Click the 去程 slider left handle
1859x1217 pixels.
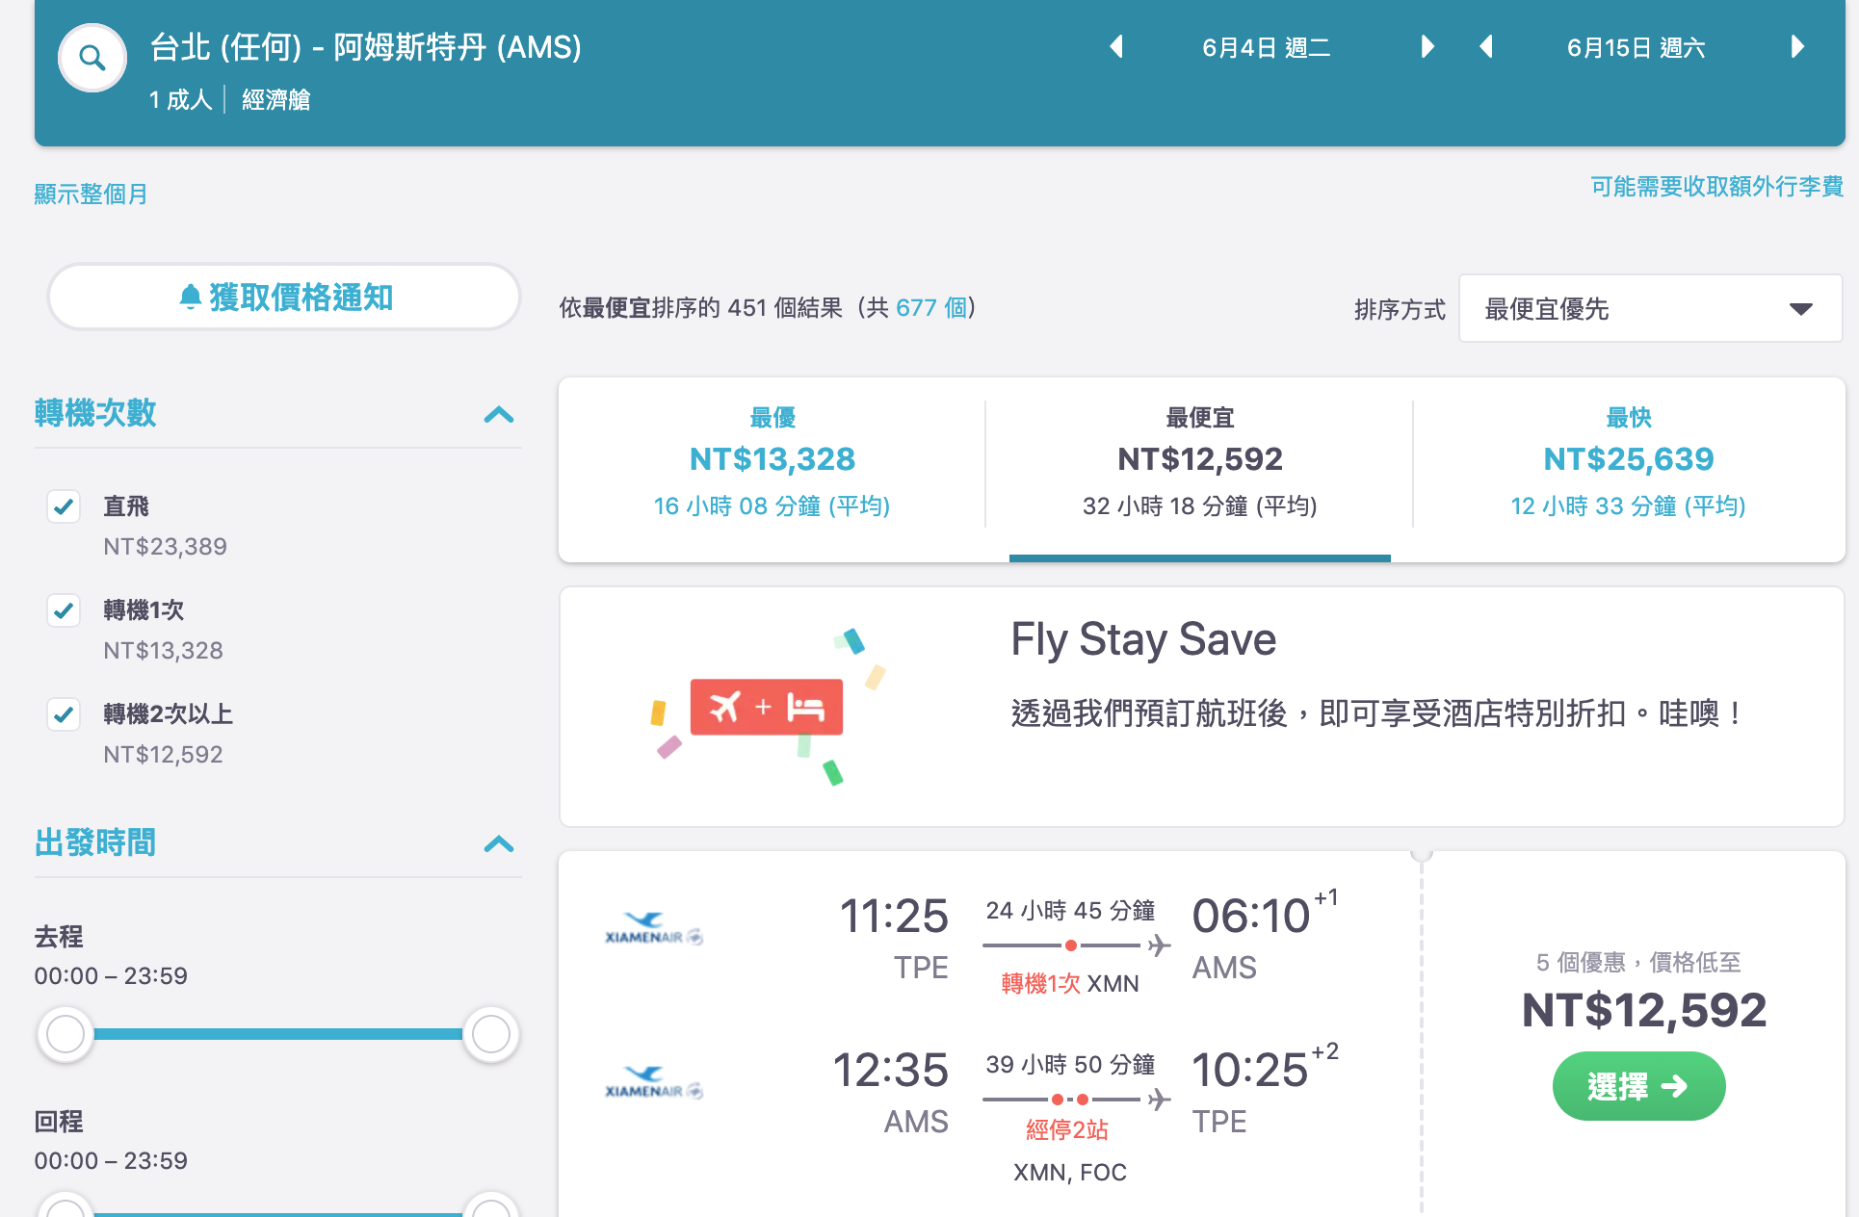click(65, 1034)
